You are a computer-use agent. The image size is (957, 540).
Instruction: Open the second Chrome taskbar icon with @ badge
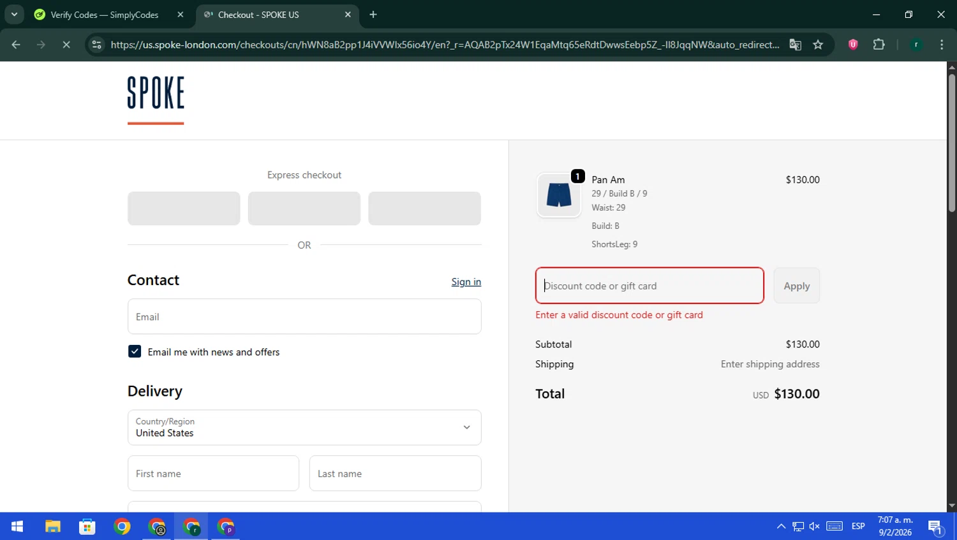[x=157, y=527]
